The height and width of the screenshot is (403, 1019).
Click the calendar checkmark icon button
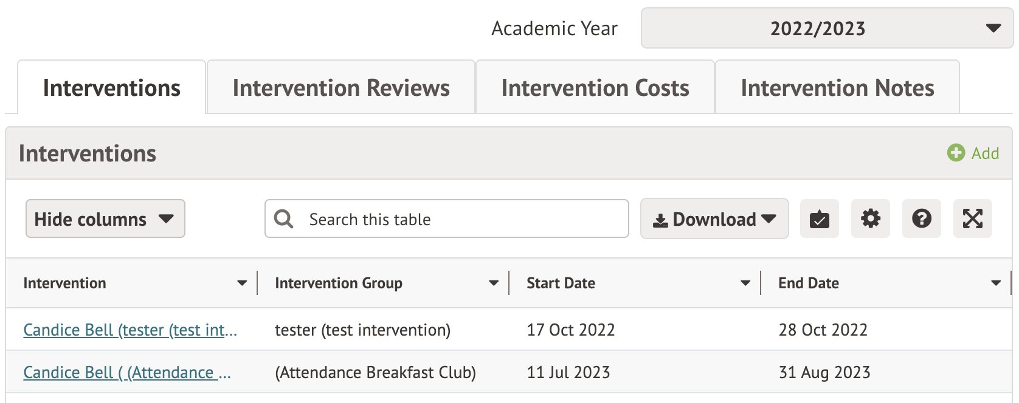coord(819,218)
